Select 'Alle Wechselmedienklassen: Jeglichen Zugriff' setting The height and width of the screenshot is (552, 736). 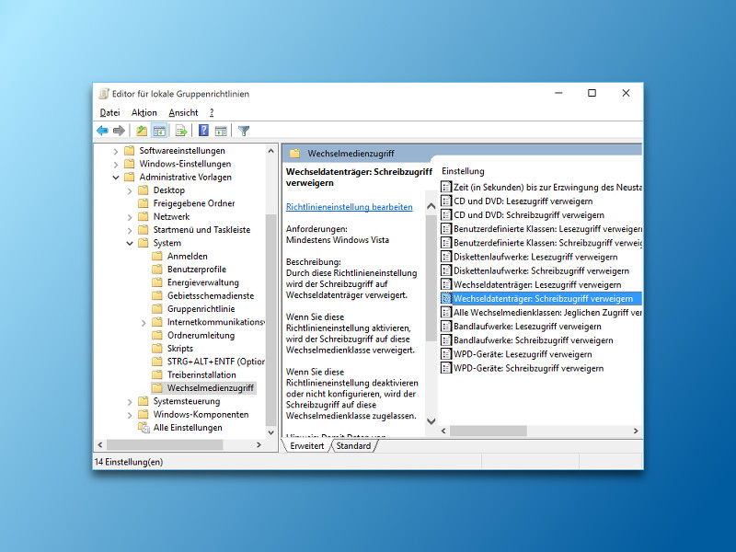point(541,313)
